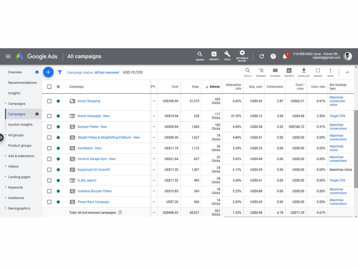Open table Reports toolbar icon
The width and height of the screenshot is (358, 268).
tap(289, 73)
